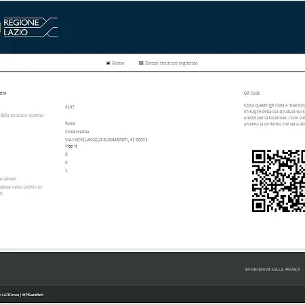Click the LAZIOcrea footer link
The width and height of the screenshot is (305, 305).
tap(10, 295)
